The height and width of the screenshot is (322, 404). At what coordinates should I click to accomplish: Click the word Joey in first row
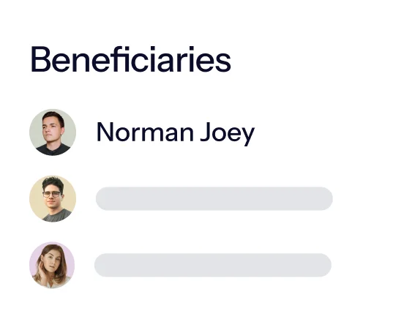pyautogui.click(x=228, y=134)
